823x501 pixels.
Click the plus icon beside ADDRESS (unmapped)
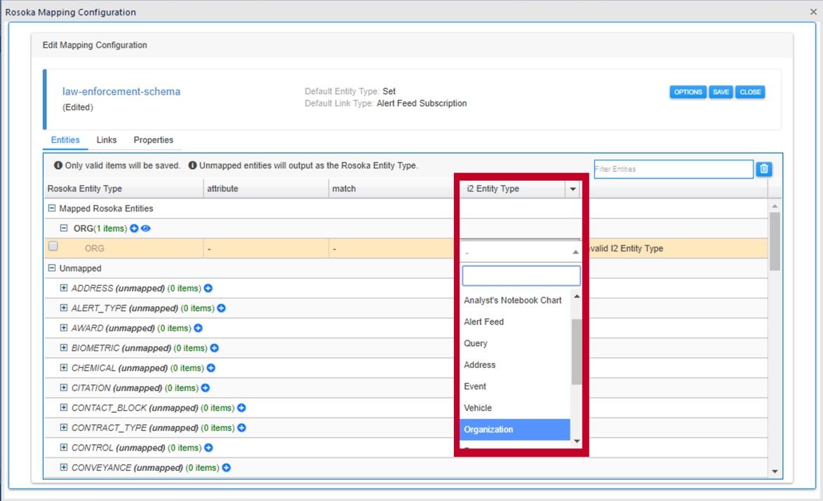coord(208,289)
